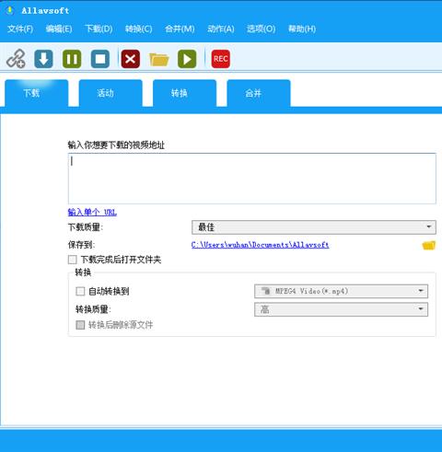The image size is (442, 452).
Task: Open the 帮助(H) menu
Action: [x=302, y=29]
